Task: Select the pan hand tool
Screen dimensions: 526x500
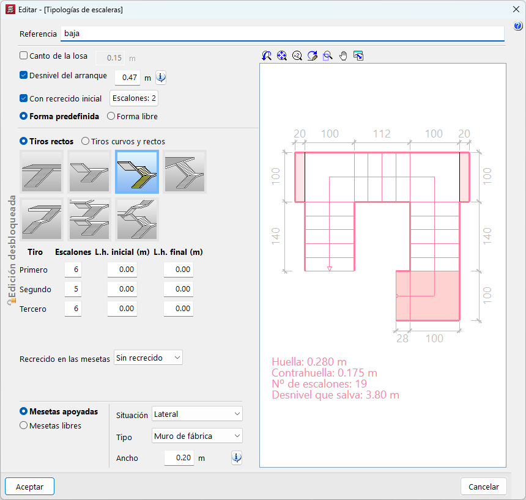Action: click(x=343, y=56)
